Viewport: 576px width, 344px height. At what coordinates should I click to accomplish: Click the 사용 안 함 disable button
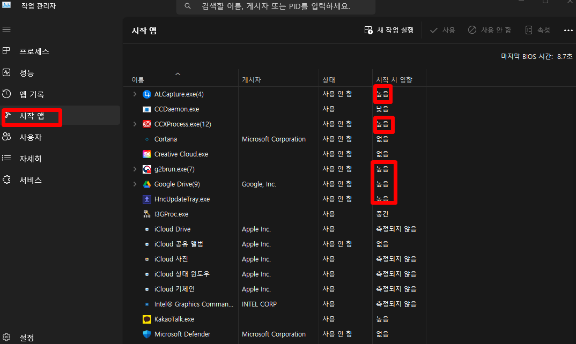coord(489,30)
